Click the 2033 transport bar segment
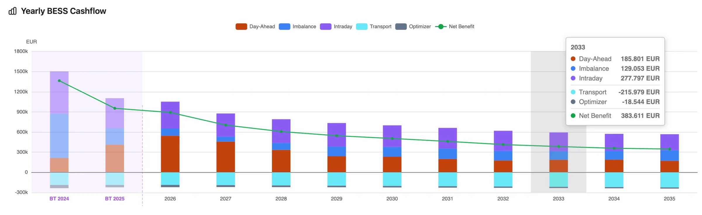Image resolution: width=702 pixels, height=215 pixels. [559, 179]
